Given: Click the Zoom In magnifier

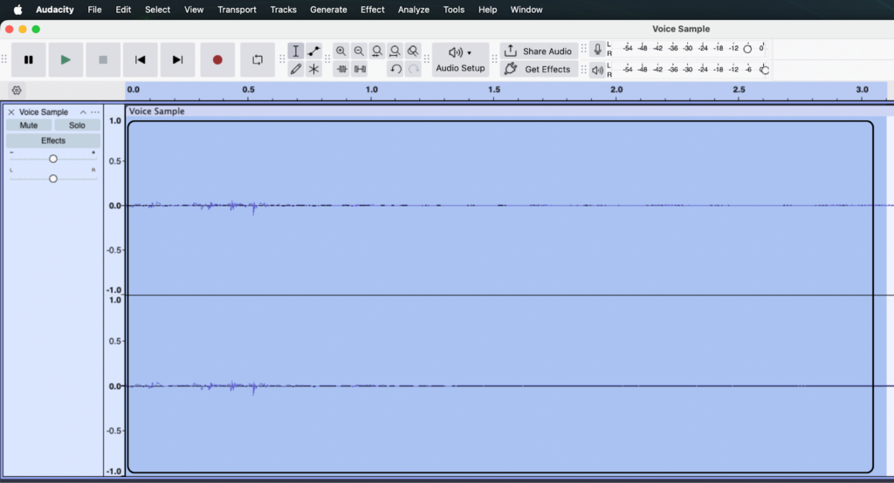Looking at the screenshot, I should point(341,51).
